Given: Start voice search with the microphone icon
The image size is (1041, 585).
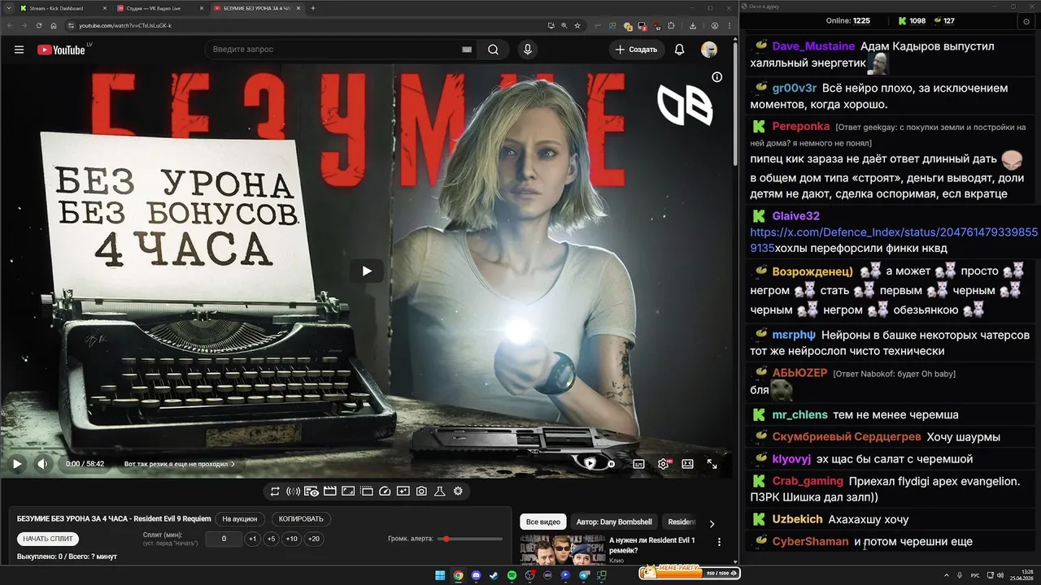Looking at the screenshot, I should click(x=528, y=50).
